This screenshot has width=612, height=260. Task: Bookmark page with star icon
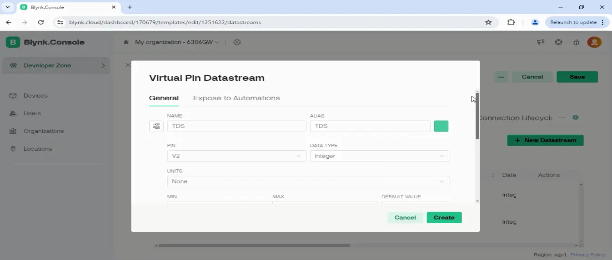[488, 22]
